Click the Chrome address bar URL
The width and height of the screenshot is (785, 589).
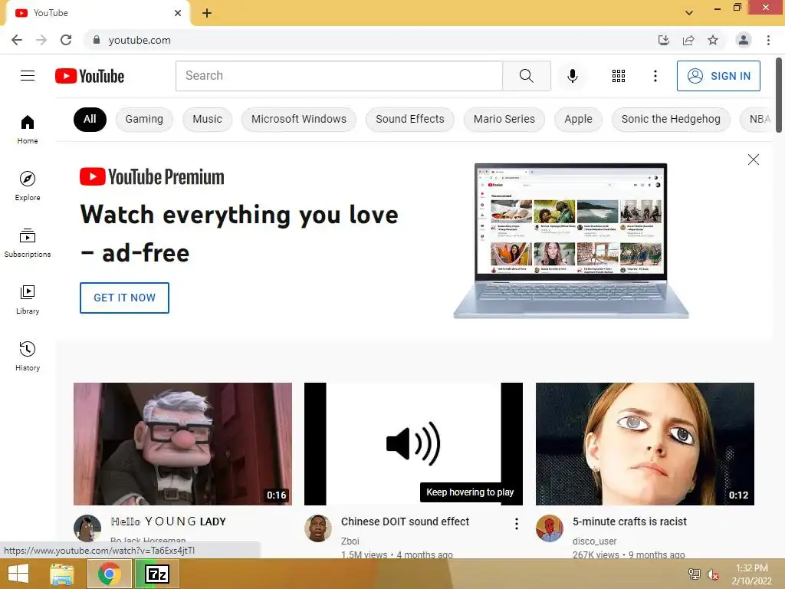(x=140, y=40)
